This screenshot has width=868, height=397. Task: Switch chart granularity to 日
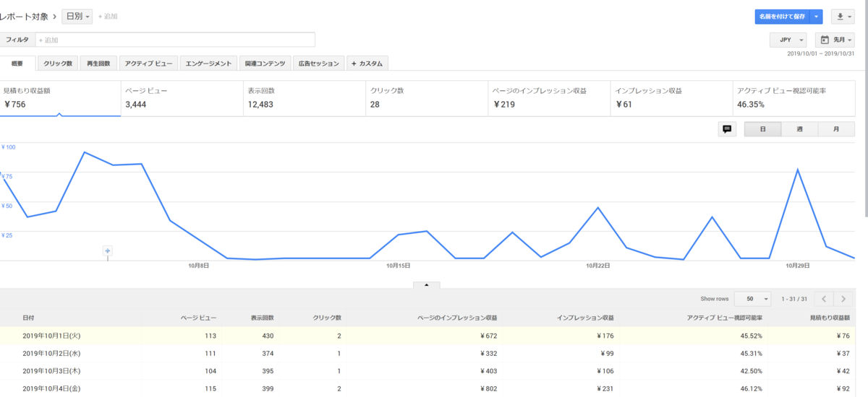point(763,129)
